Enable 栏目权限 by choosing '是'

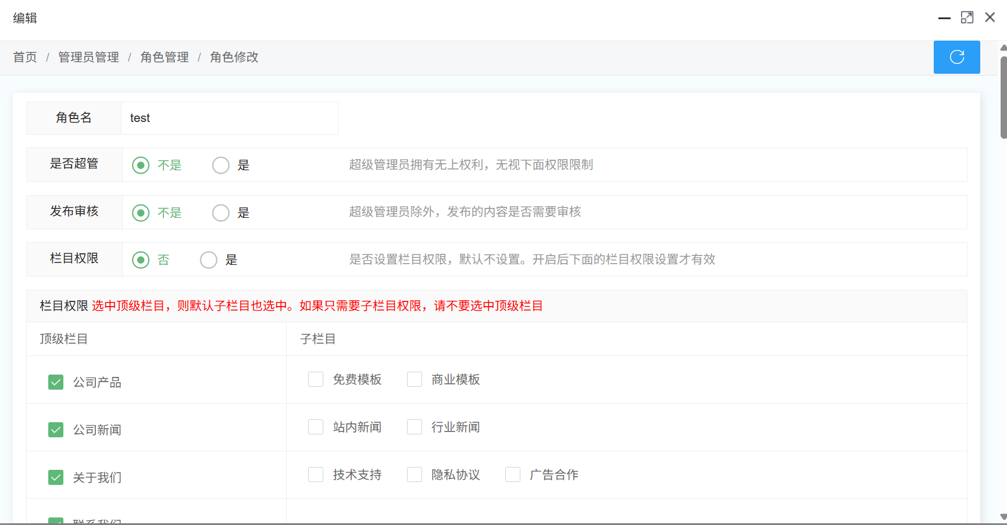coord(209,260)
